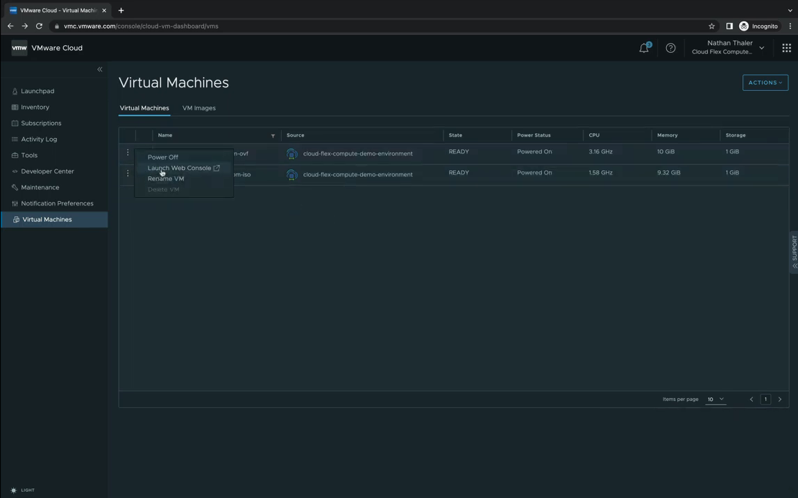Sort by Memory column header

(x=668, y=135)
